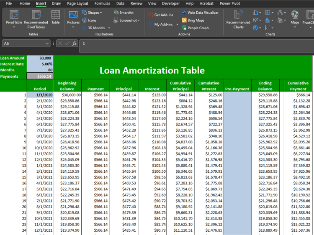Select interest cell $125.00 in row 1
314x235 pixels.
(x=152, y=95)
